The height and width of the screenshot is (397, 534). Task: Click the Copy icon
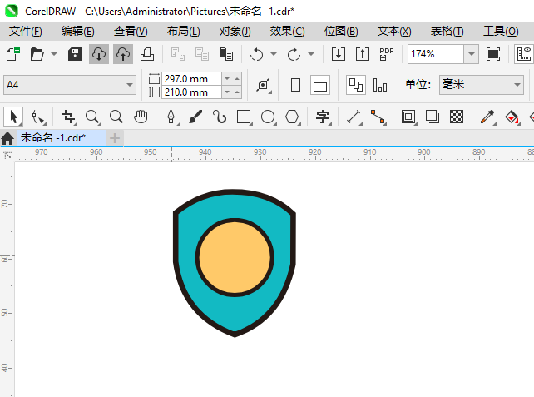tap(202, 54)
